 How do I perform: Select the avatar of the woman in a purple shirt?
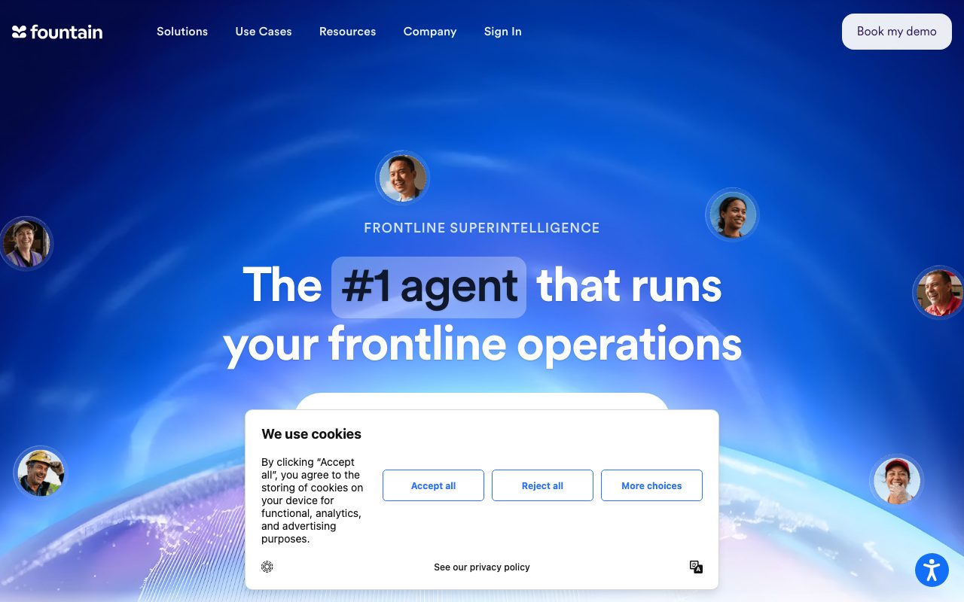[x=26, y=244]
